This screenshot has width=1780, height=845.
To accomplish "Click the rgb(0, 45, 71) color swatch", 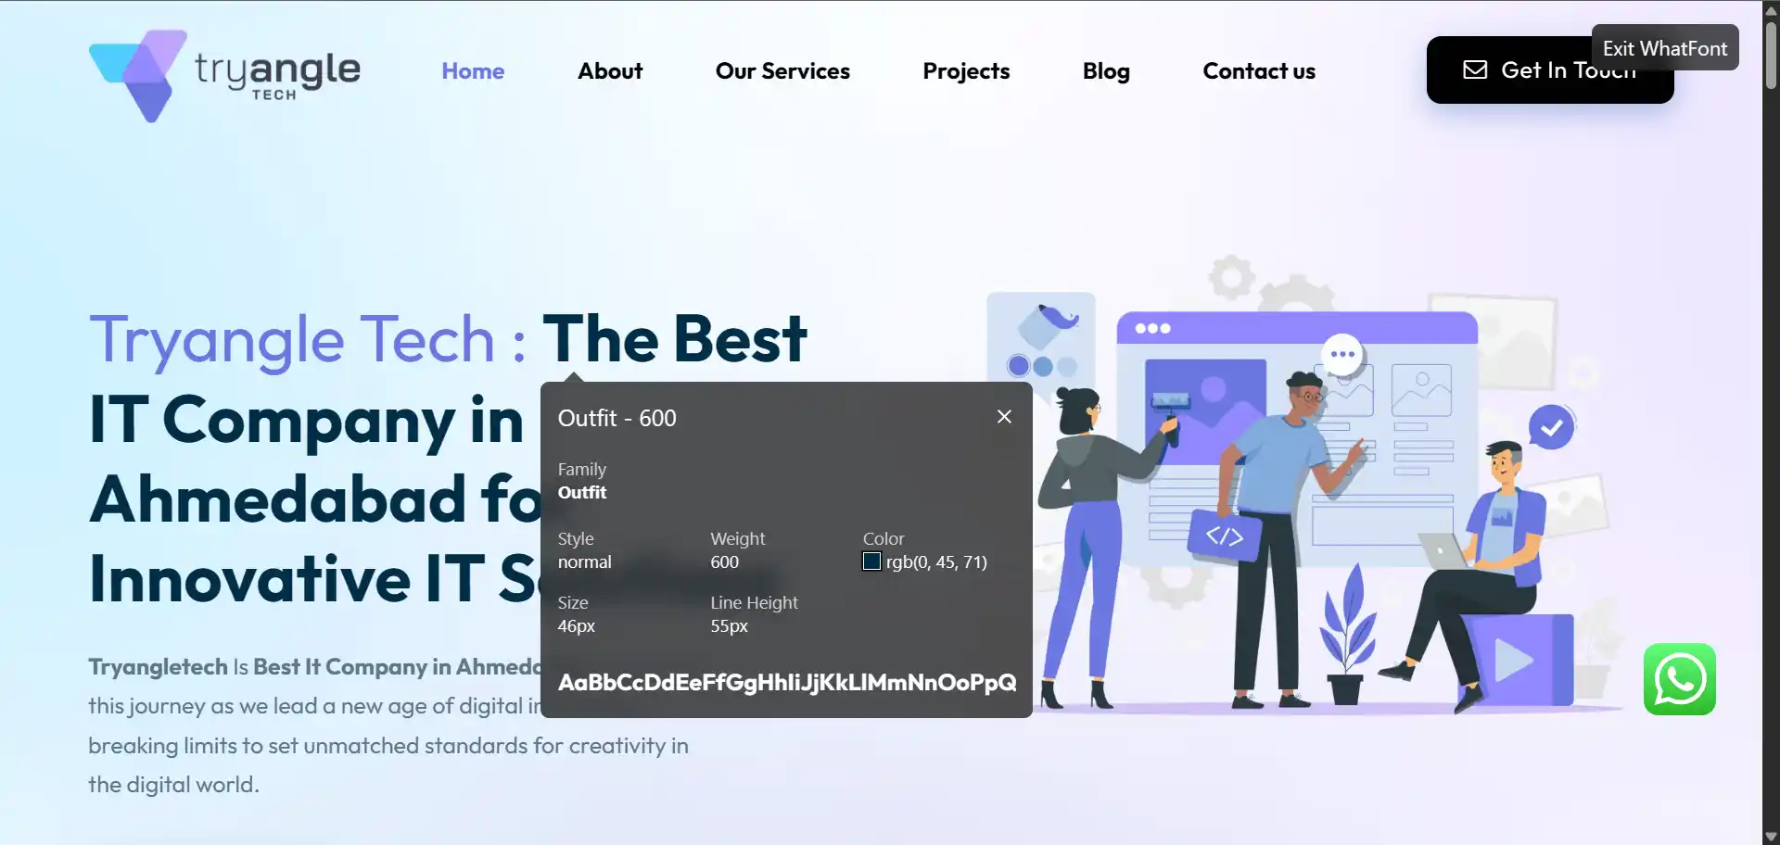I will tap(871, 561).
